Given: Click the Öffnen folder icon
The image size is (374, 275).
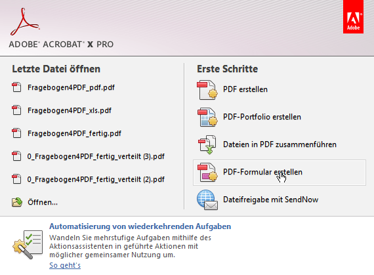Looking at the screenshot, I should (17, 202).
